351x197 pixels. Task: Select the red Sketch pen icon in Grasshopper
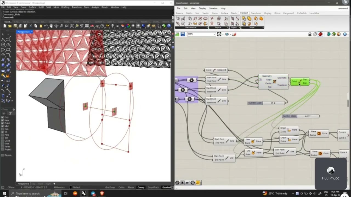[234, 34]
